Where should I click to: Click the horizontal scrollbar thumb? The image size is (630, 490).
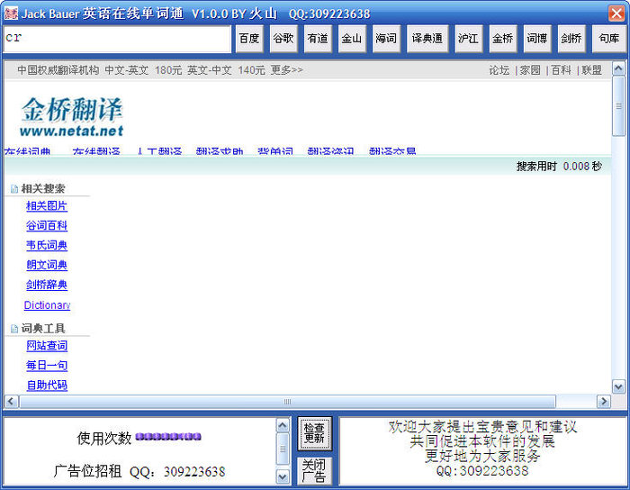(287, 401)
